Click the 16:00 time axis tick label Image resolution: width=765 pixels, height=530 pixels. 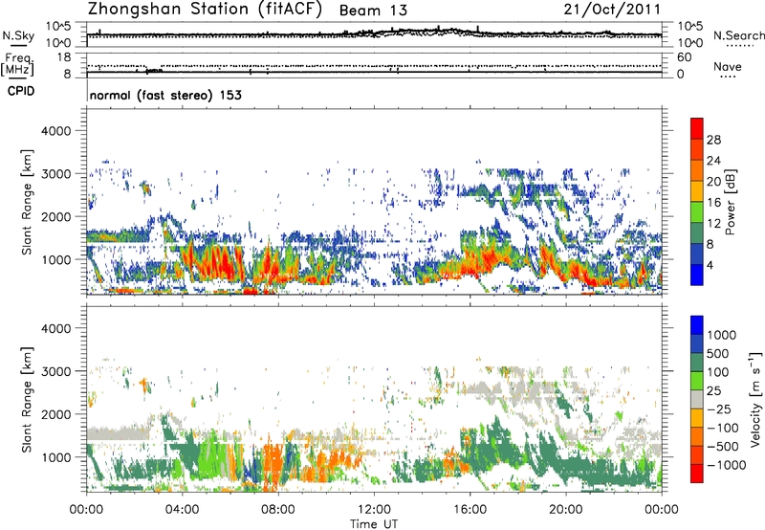point(470,510)
